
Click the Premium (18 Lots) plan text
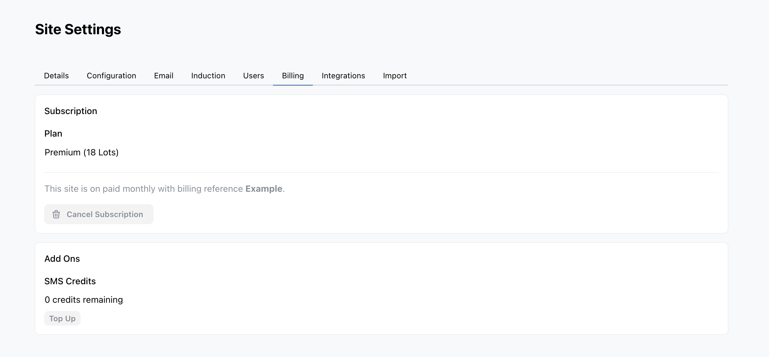(x=82, y=152)
